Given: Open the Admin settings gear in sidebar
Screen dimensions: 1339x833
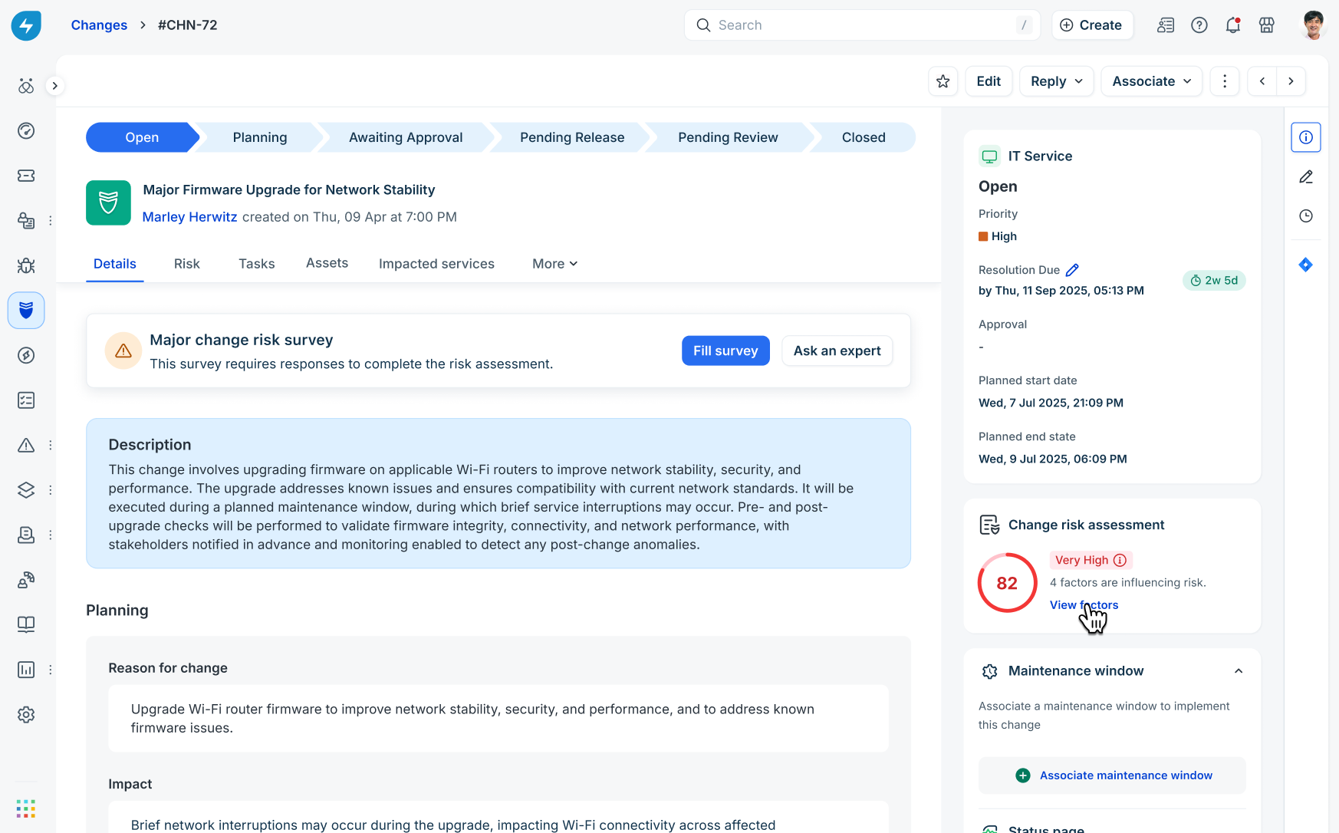Looking at the screenshot, I should point(26,714).
